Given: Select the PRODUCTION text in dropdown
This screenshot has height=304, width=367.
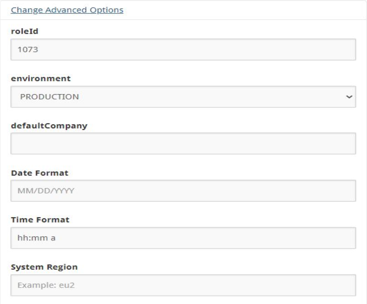Looking at the screenshot, I should (49, 97).
